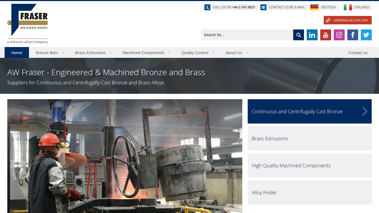Click the envelope icon for e-mail contact

pos(263,7)
